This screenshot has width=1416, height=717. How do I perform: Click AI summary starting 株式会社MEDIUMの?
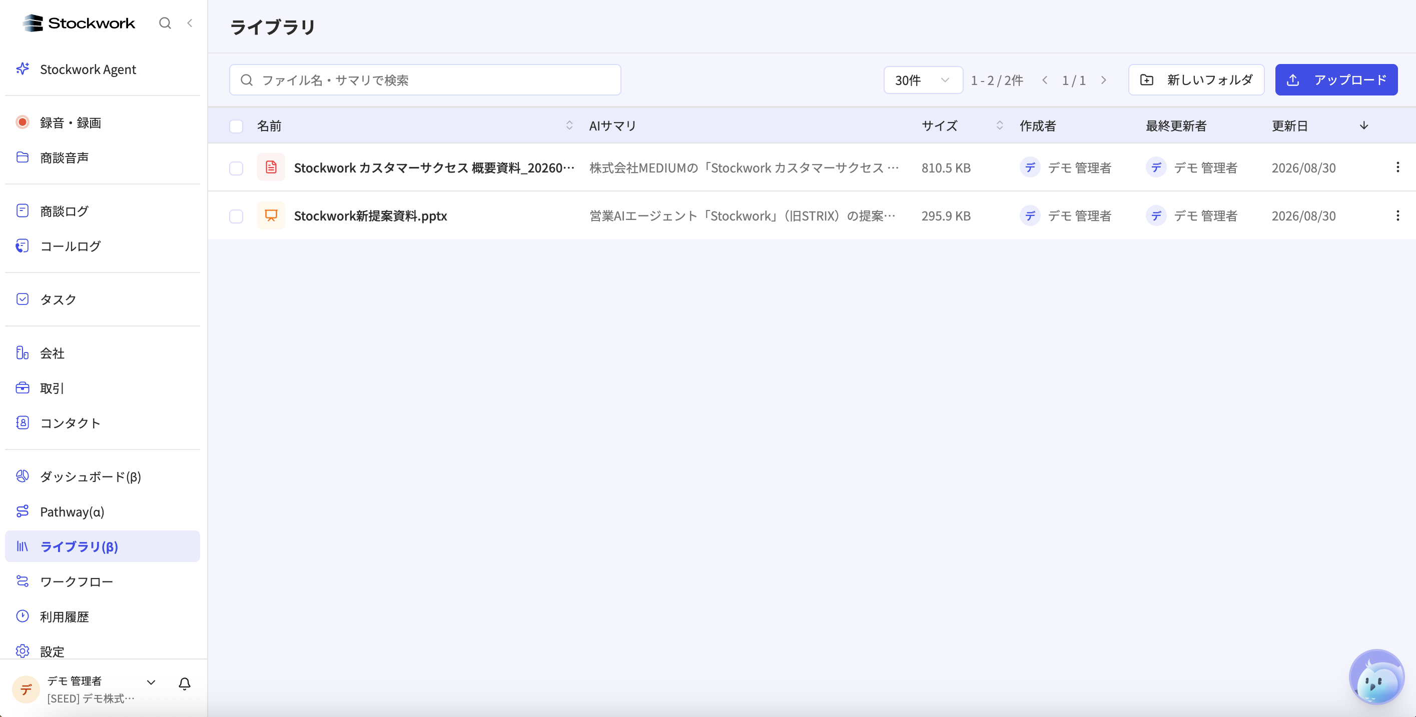tap(745, 167)
